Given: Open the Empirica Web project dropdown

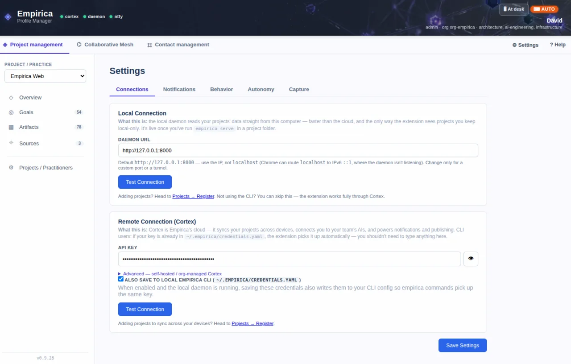Looking at the screenshot, I should (x=45, y=76).
